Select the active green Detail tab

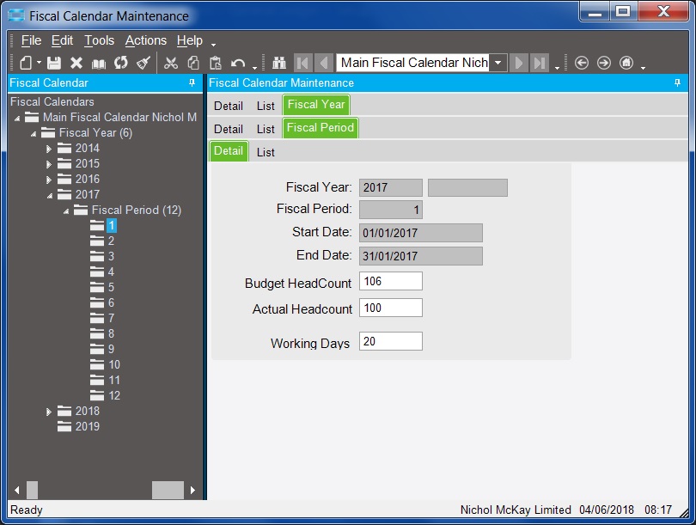tap(229, 151)
